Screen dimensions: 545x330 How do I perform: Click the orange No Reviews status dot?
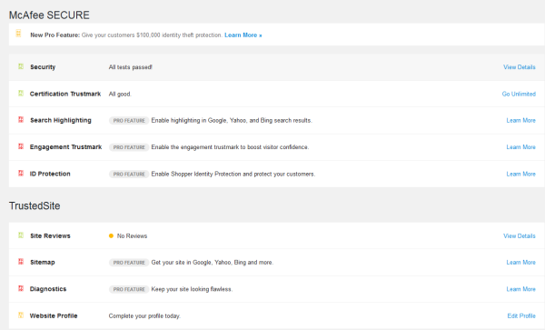pyautogui.click(x=111, y=235)
